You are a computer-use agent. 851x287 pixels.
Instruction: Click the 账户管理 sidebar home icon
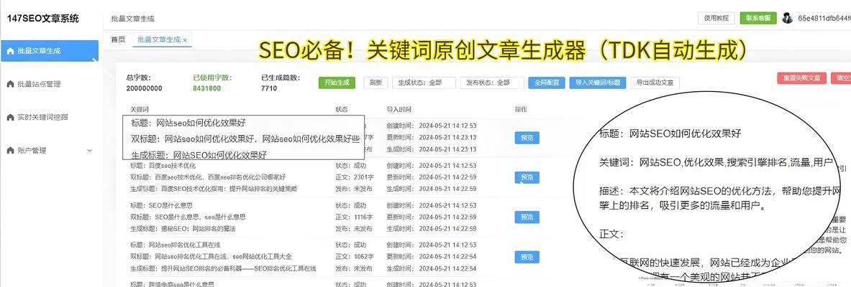[10, 151]
